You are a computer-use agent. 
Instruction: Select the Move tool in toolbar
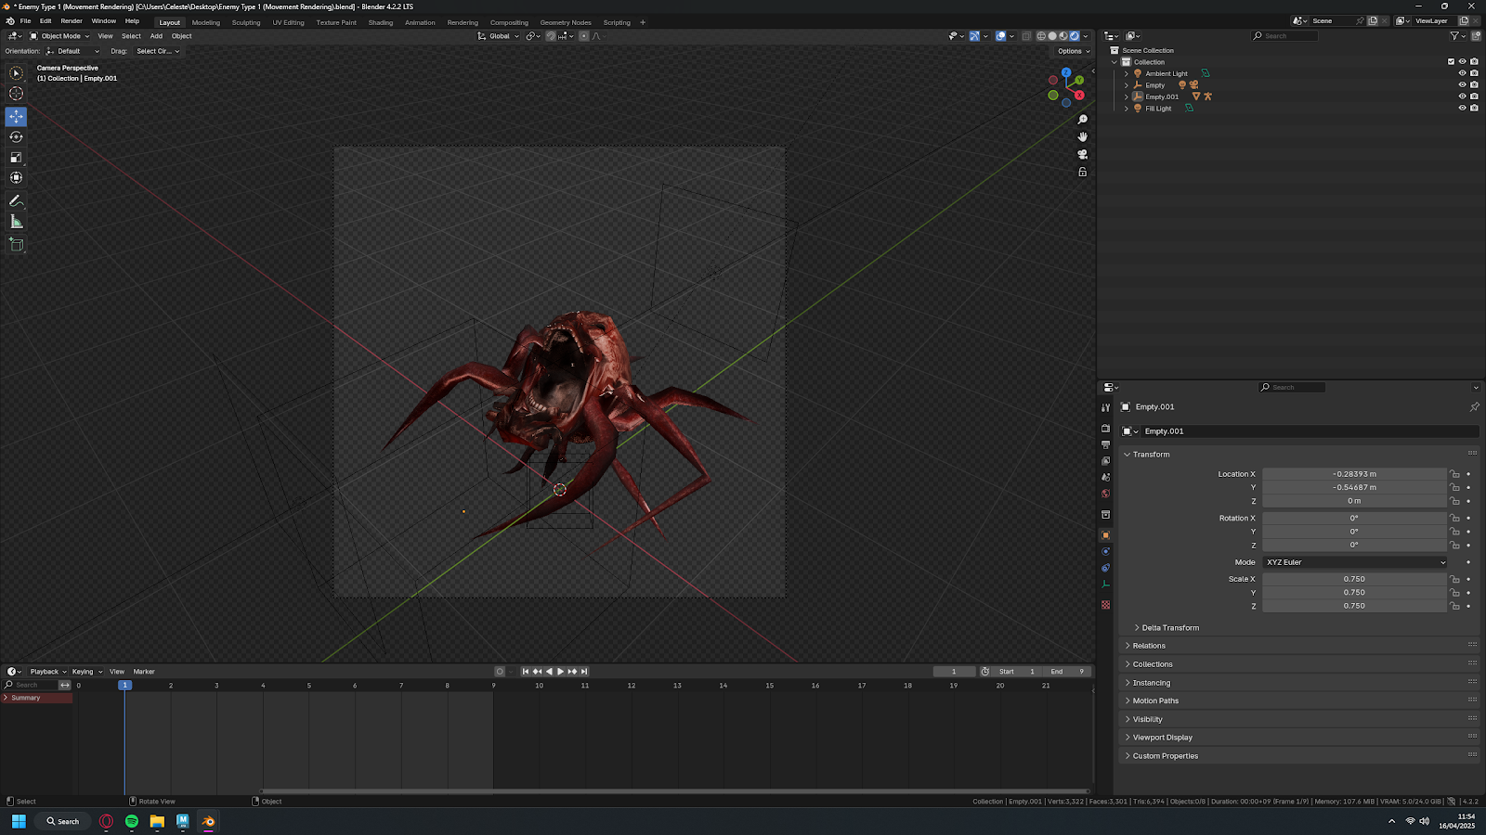(x=16, y=116)
